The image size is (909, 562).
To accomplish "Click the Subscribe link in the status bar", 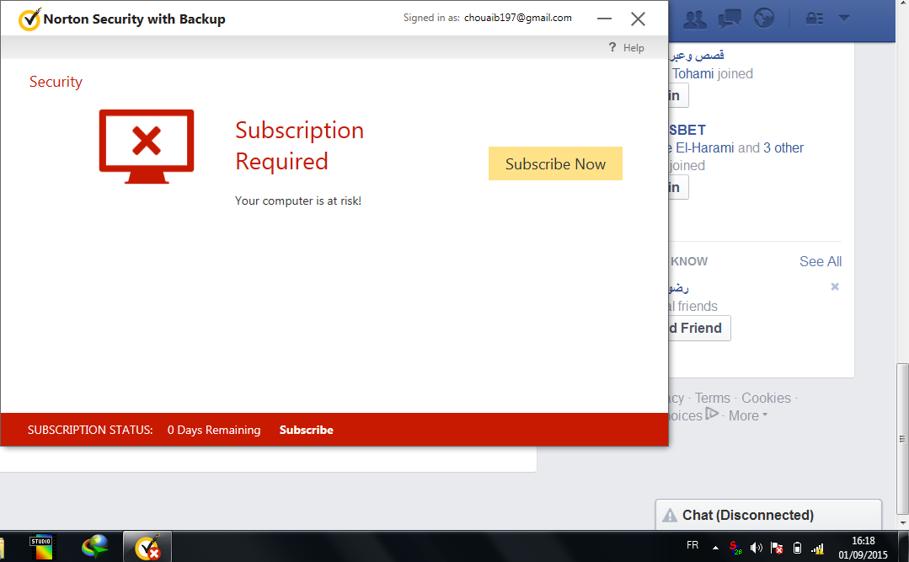I will pyautogui.click(x=306, y=430).
